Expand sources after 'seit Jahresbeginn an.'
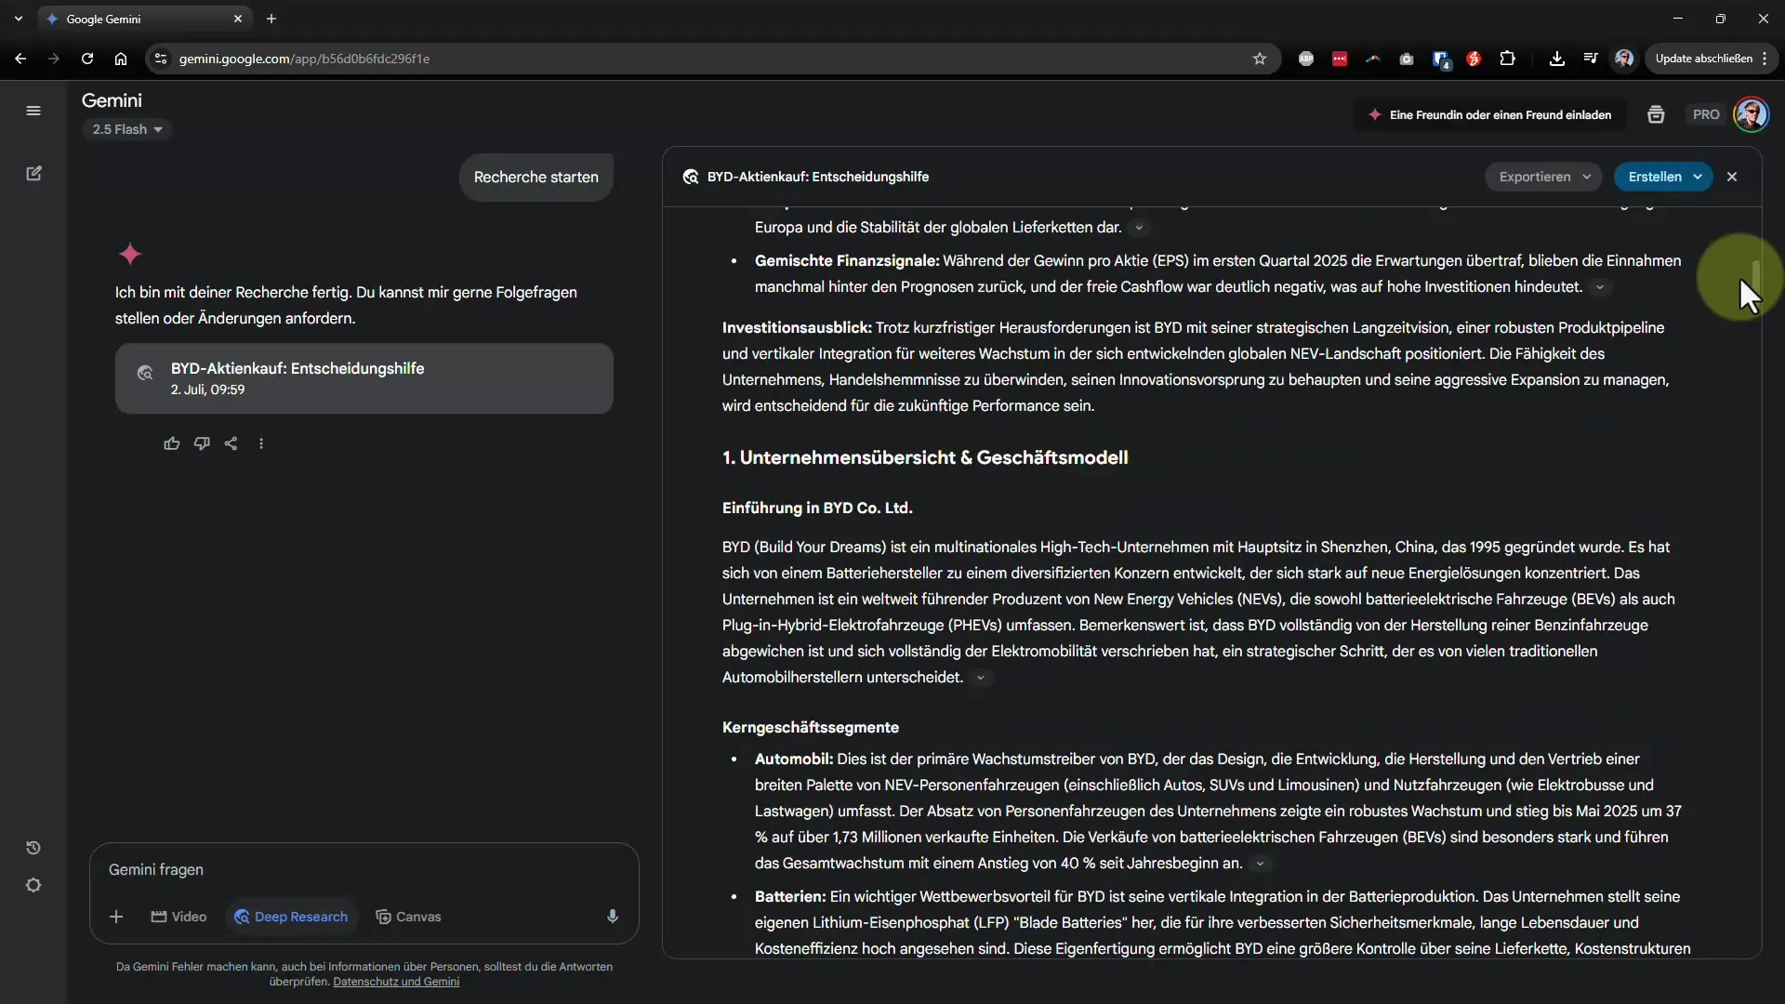1785x1004 pixels. (1260, 864)
